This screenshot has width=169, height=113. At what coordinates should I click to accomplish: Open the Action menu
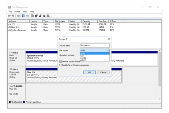click(x=17, y=12)
